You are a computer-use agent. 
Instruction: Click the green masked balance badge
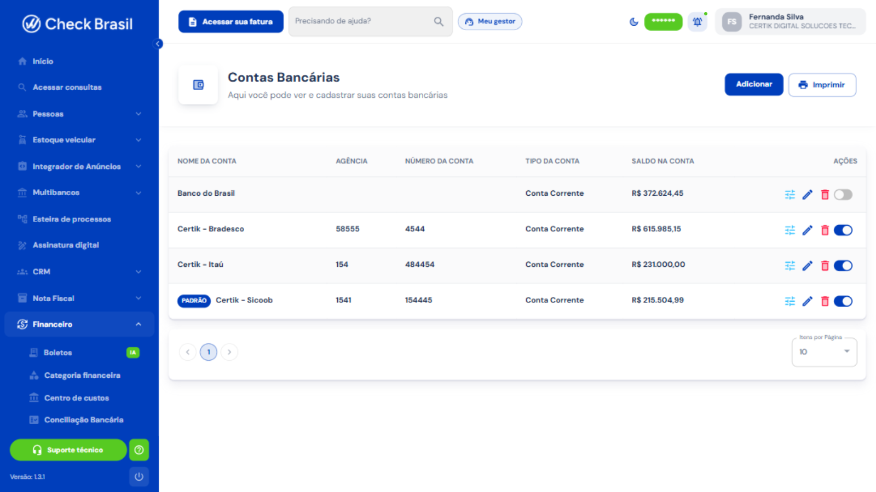[663, 22]
